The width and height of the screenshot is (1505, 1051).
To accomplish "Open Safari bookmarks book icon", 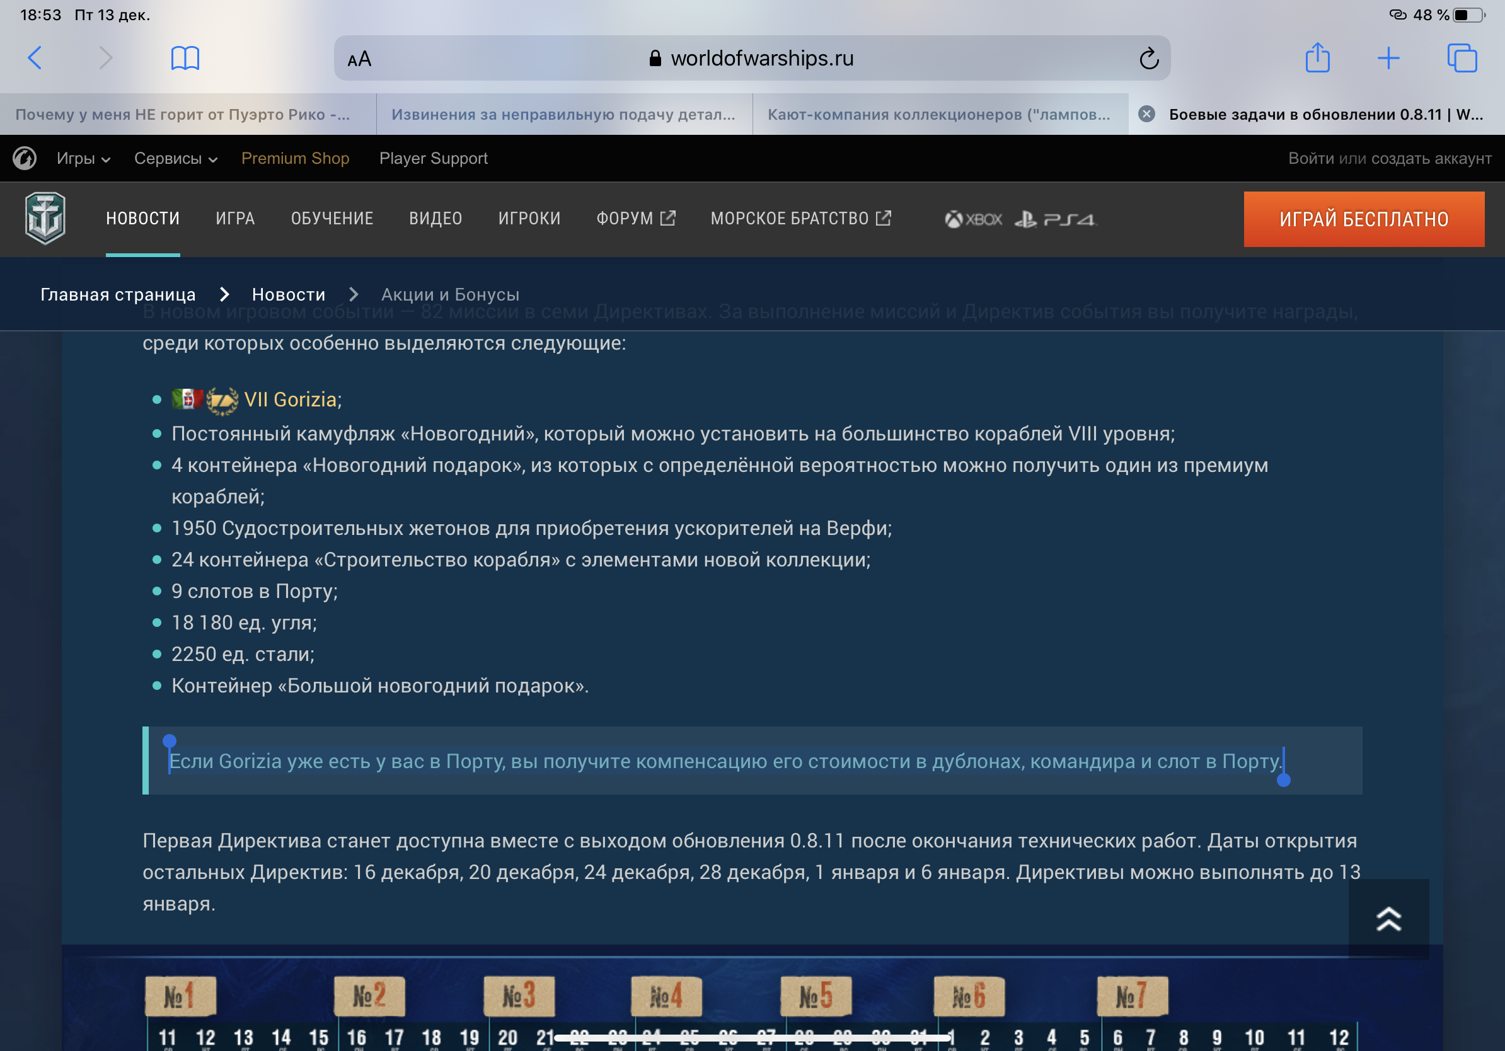I will point(185,58).
